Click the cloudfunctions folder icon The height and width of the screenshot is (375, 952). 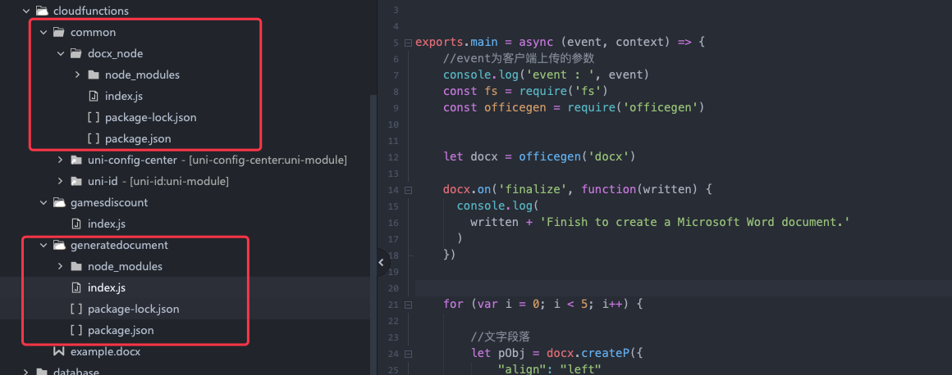point(41,11)
